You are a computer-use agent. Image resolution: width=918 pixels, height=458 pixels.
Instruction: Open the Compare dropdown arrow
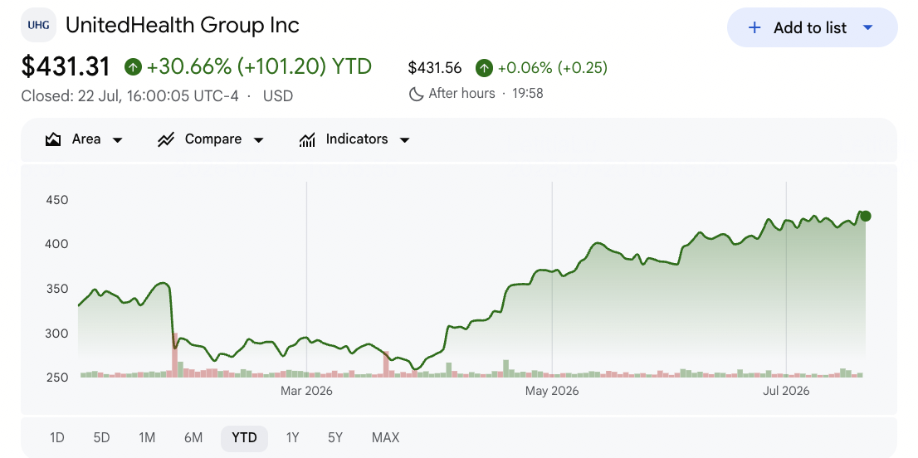[x=258, y=139]
